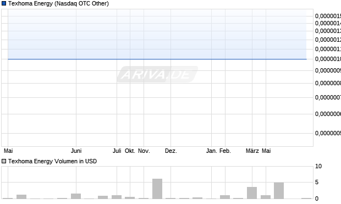341x204 pixels.
Task: Click the 'Okt.' x-axis label
Action: coord(130,151)
